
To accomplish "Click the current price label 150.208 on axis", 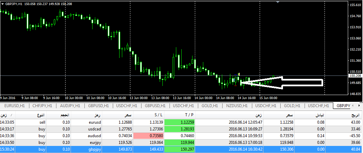I will click(355, 76).
